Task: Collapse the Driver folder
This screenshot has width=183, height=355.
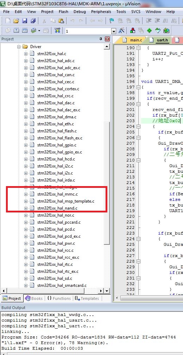Action: (19, 47)
